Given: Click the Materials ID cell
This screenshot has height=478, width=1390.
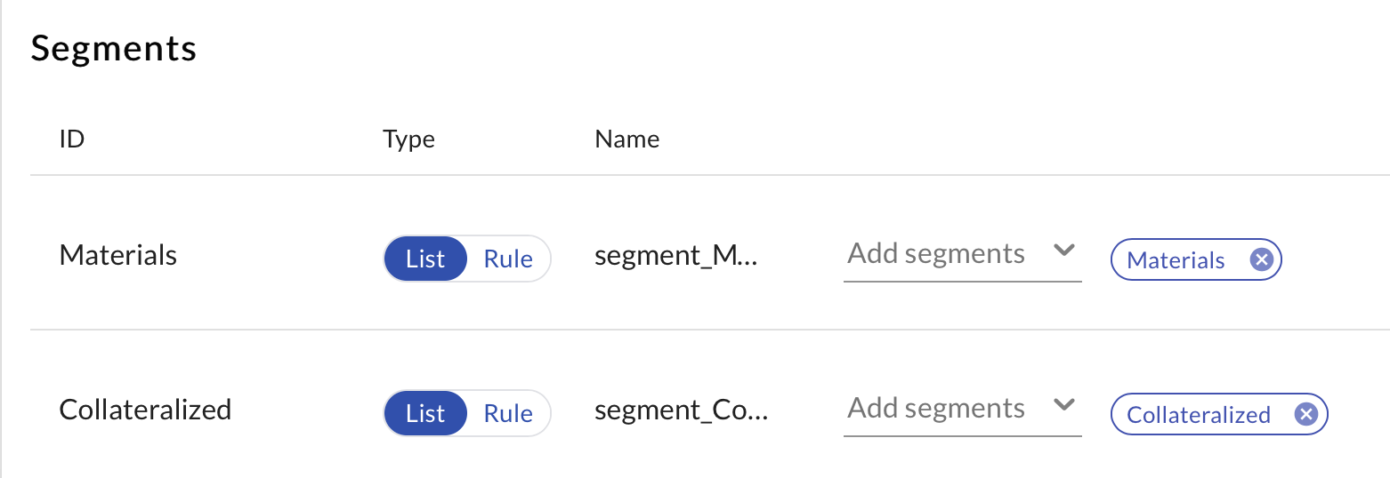Looking at the screenshot, I should click(x=118, y=256).
